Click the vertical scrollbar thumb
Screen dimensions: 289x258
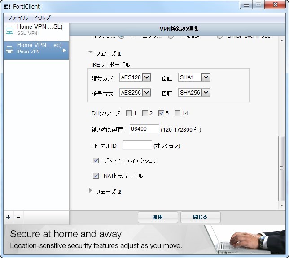click(281, 168)
